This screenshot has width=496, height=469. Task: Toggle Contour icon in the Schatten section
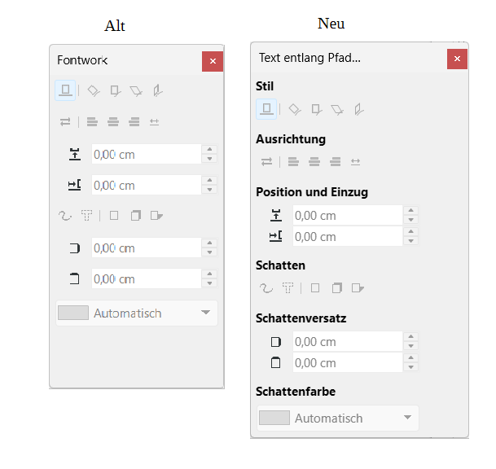pyautogui.click(x=266, y=287)
